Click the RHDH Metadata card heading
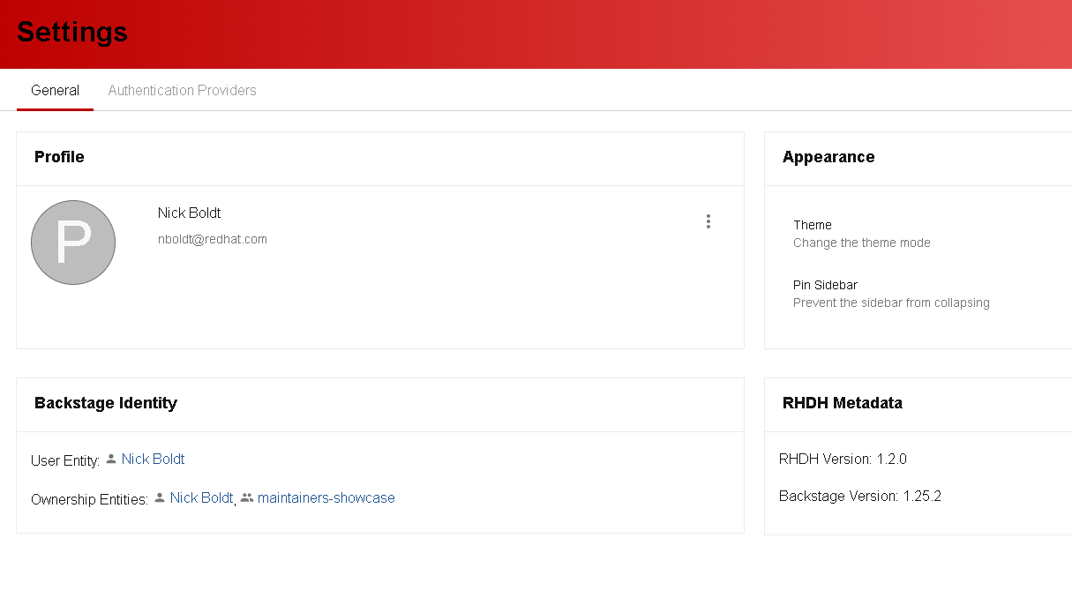Screen dimensions: 1072x598 point(843,403)
